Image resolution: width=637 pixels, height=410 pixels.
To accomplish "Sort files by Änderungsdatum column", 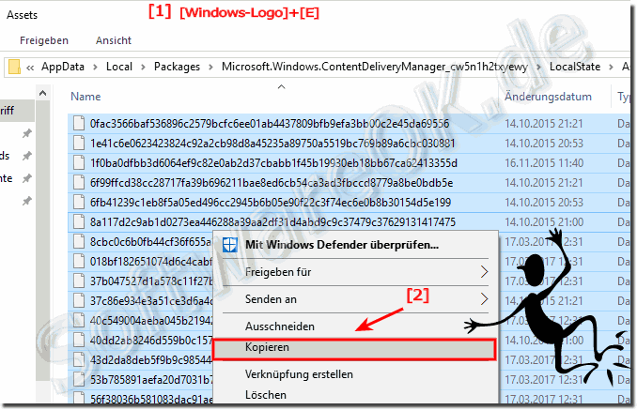I will tap(548, 97).
